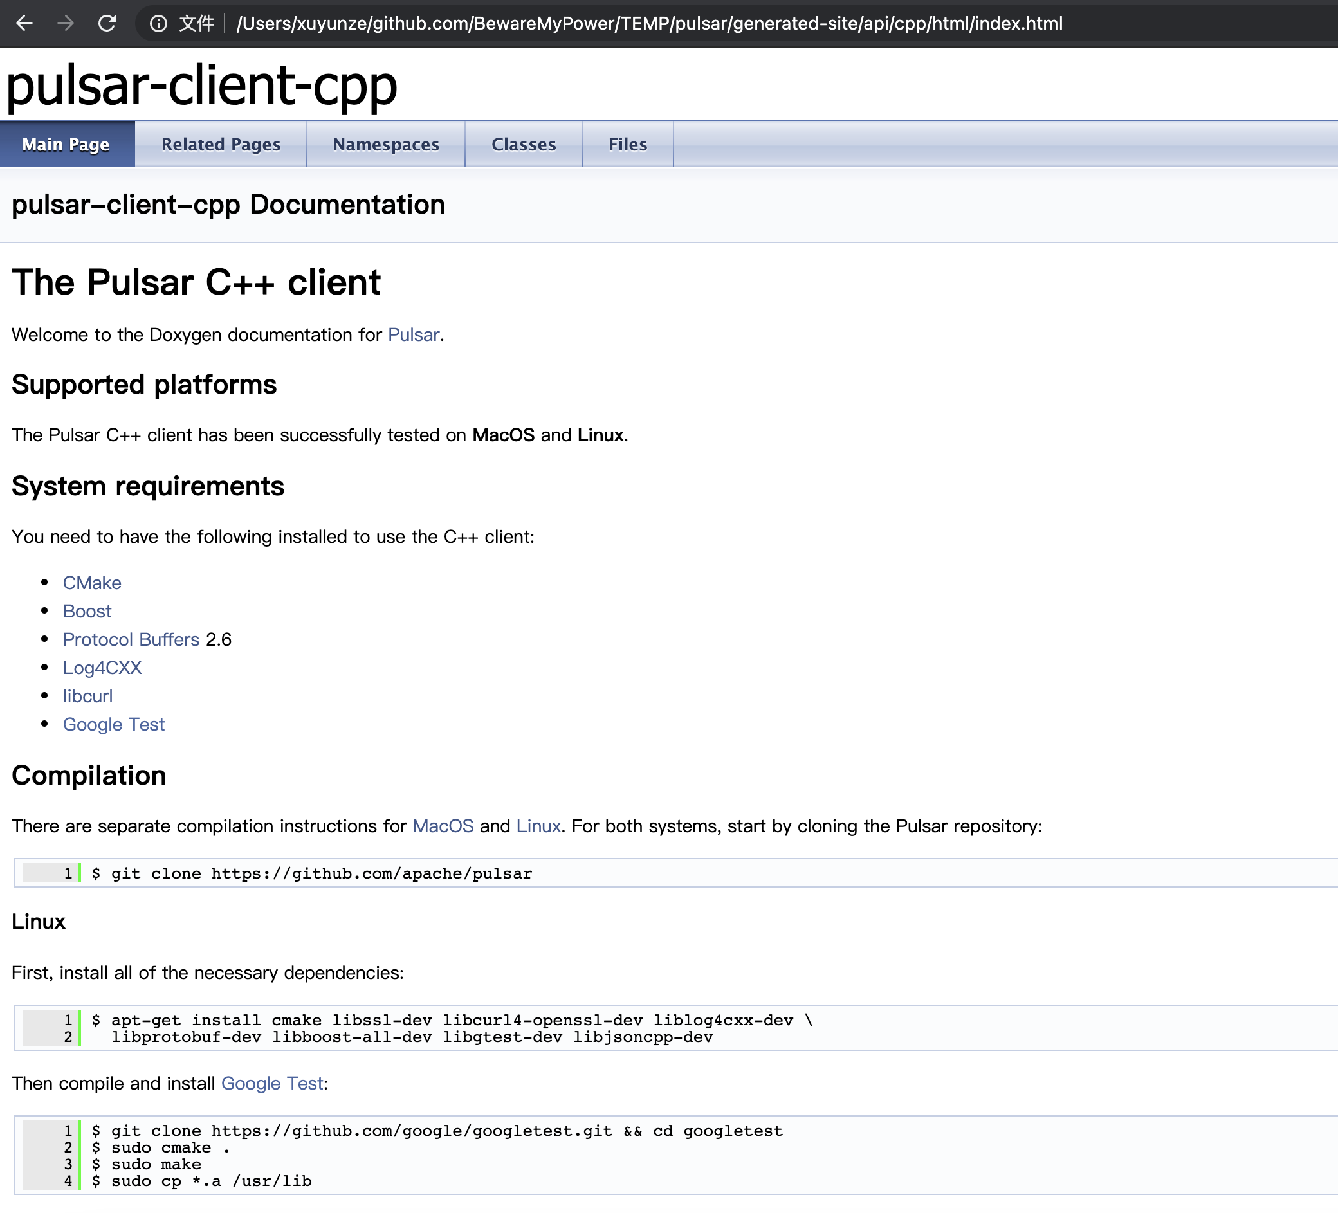Reload the page with refresh icon

click(107, 23)
